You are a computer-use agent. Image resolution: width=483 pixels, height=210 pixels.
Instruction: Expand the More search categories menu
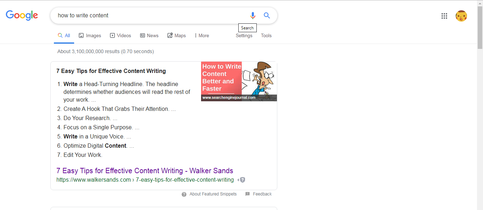[x=202, y=35]
